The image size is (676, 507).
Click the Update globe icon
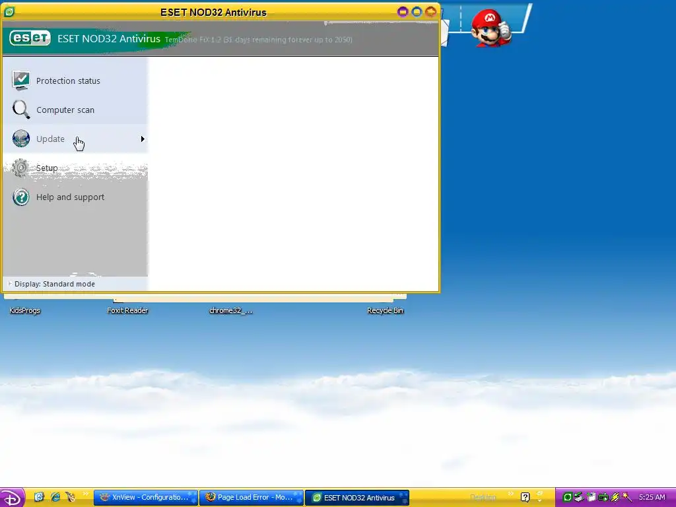click(x=20, y=139)
